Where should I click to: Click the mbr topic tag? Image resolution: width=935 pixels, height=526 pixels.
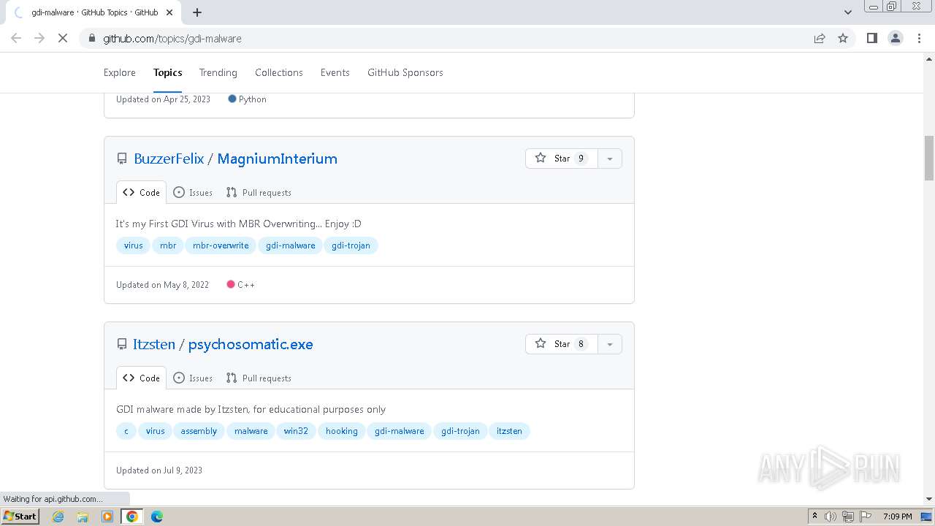coord(168,245)
